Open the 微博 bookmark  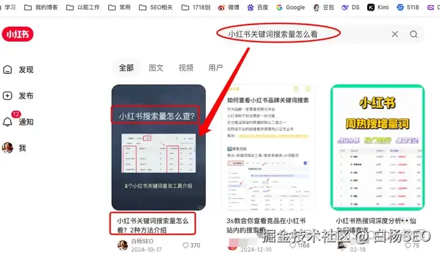(229, 7)
